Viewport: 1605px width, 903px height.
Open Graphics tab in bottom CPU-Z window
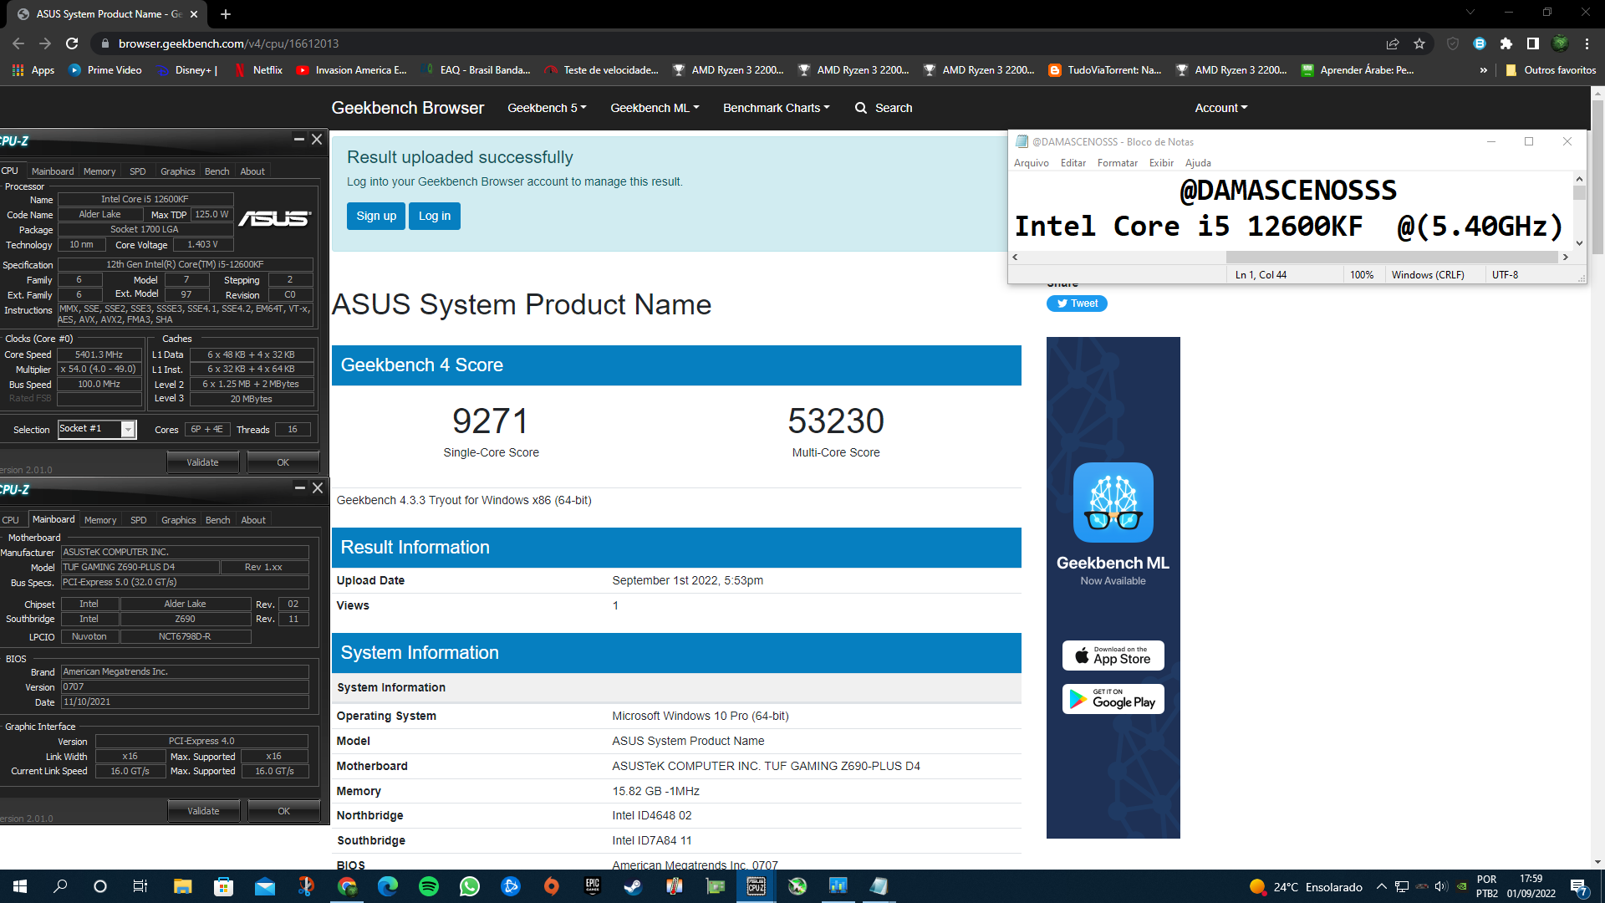tap(179, 520)
